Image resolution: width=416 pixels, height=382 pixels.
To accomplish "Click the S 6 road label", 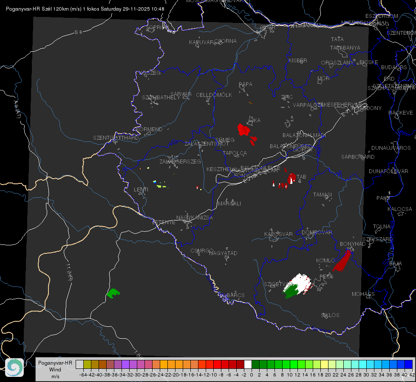I will (78, 32).
